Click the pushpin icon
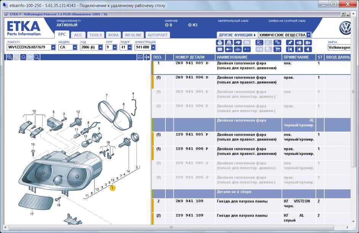The image size is (359, 233). (x=290, y=43)
